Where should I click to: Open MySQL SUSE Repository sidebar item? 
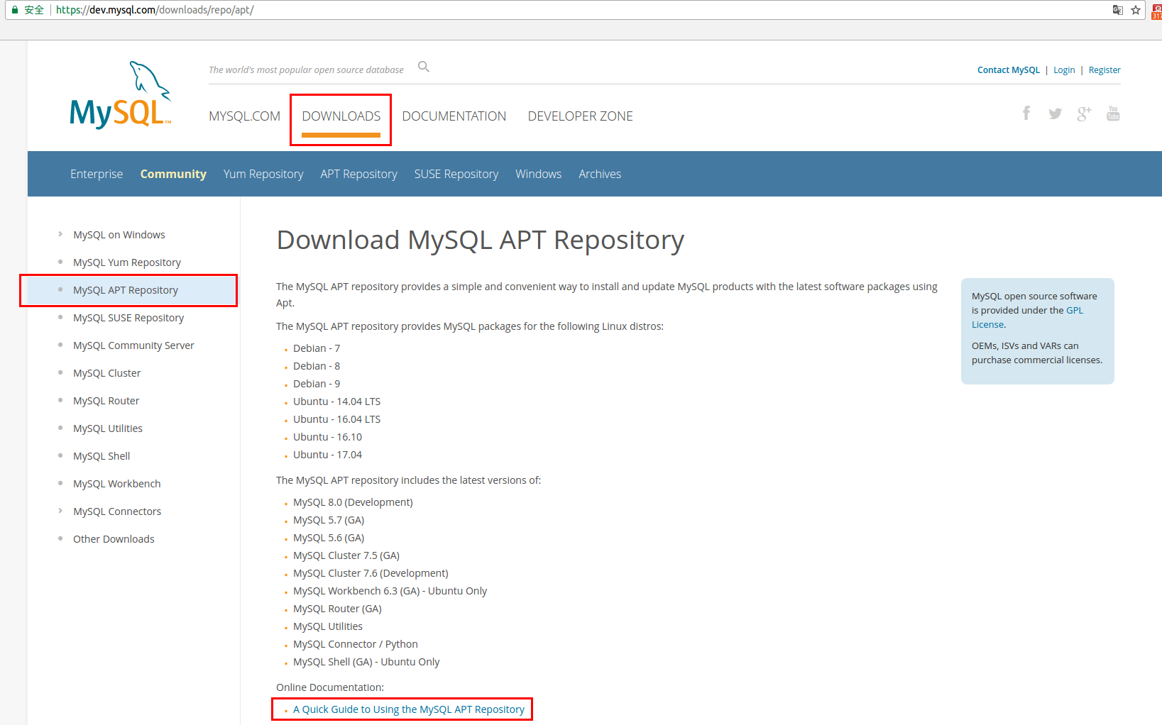[128, 318]
